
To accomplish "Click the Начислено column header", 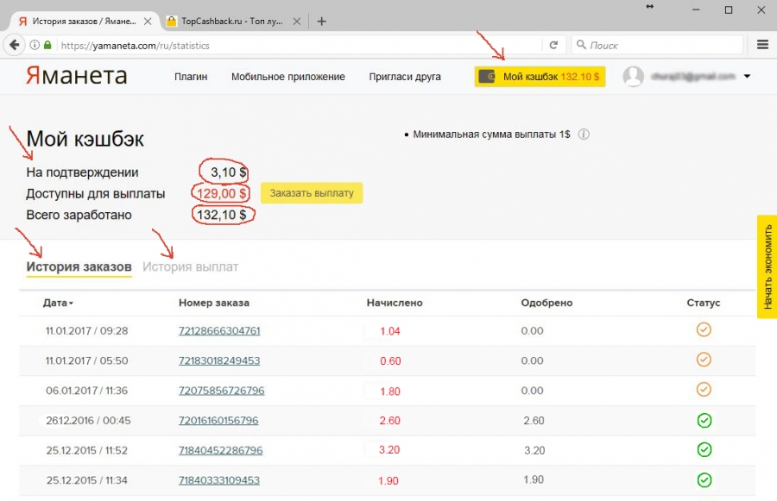I will pyautogui.click(x=395, y=303).
